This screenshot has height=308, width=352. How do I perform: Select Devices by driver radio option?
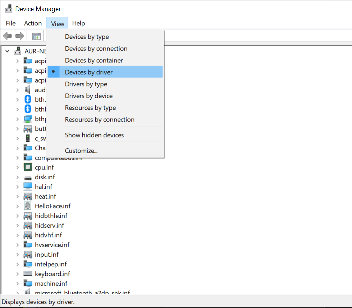point(89,72)
